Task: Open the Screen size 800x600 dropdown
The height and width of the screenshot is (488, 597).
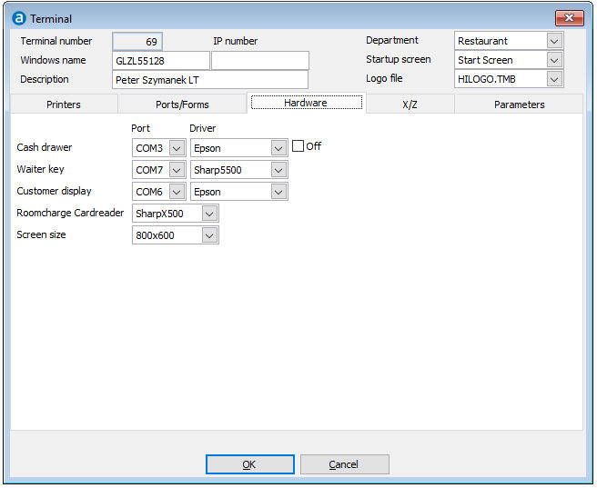Action: point(209,235)
